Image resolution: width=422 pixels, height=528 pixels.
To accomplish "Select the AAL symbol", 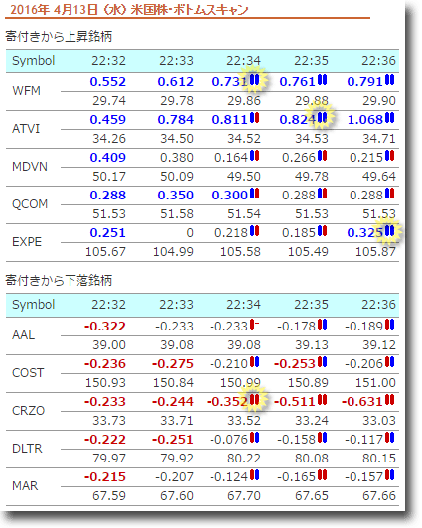I will coord(23,335).
